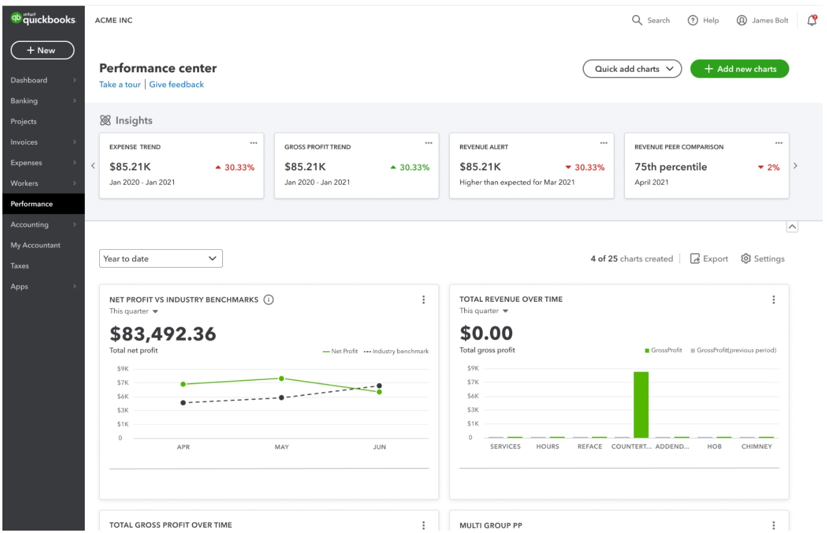This screenshot has width=827, height=533.
Task: Expand Expenses sidebar submenu arrow
Action: [x=75, y=163]
